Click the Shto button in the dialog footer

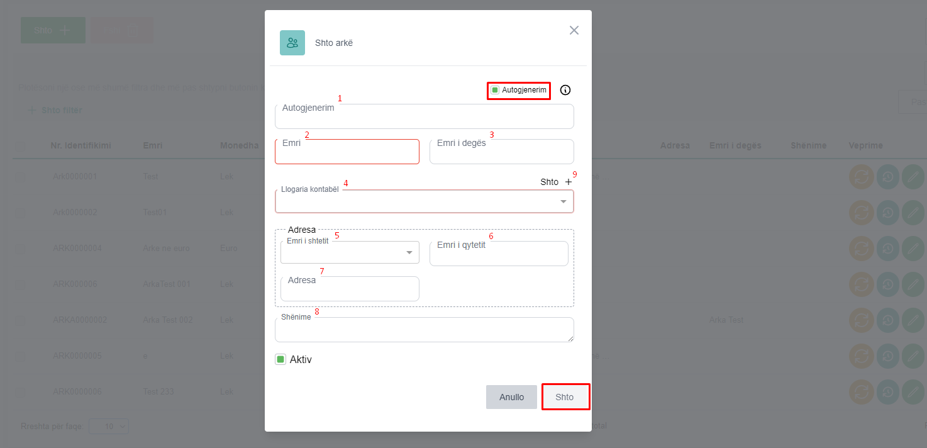565,397
